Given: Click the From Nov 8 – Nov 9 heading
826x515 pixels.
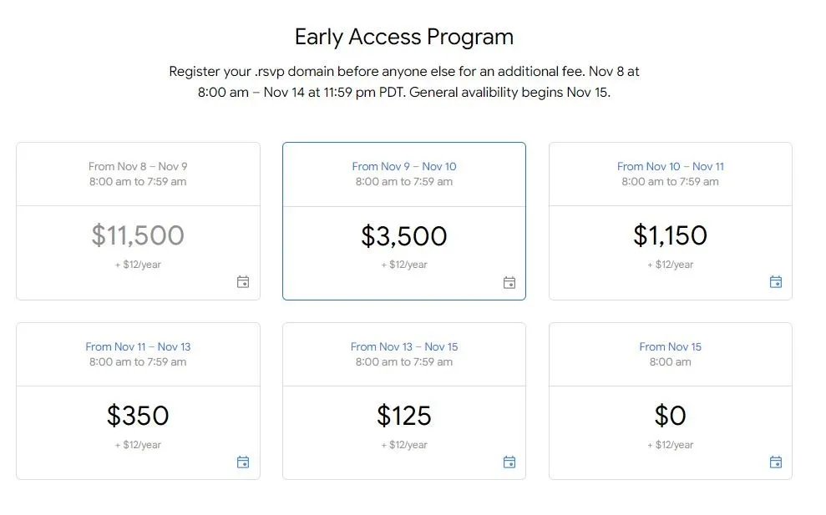Looking at the screenshot, I should pyautogui.click(x=138, y=166).
